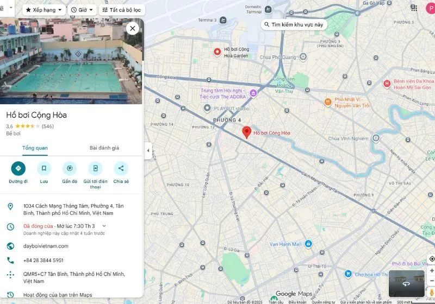This screenshot has height=304, width=435.
Task: Select the Tổng quan tab
Action: click(x=35, y=148)
